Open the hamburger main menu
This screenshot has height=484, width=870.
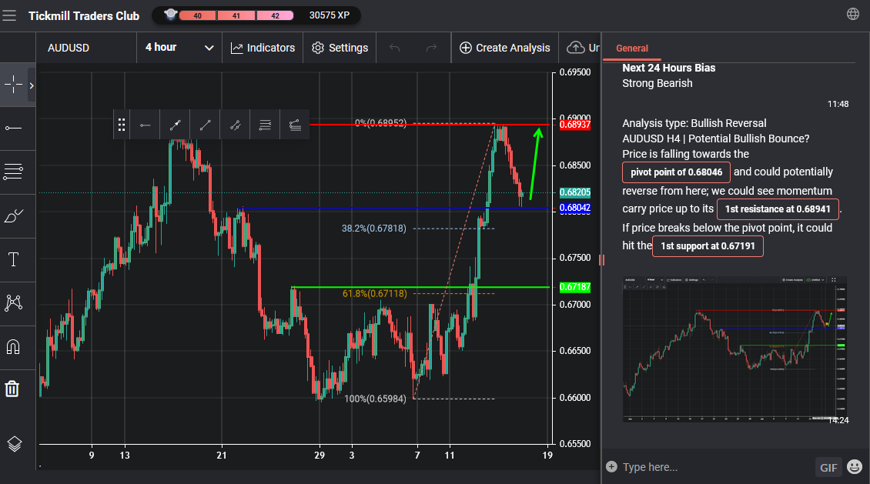pos(9,15)
